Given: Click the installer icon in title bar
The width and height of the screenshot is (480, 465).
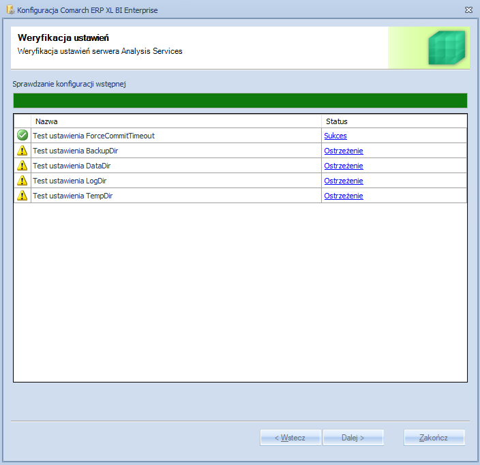Looking at the screenshot, I should pyautogui.click(x=10, y=10).
